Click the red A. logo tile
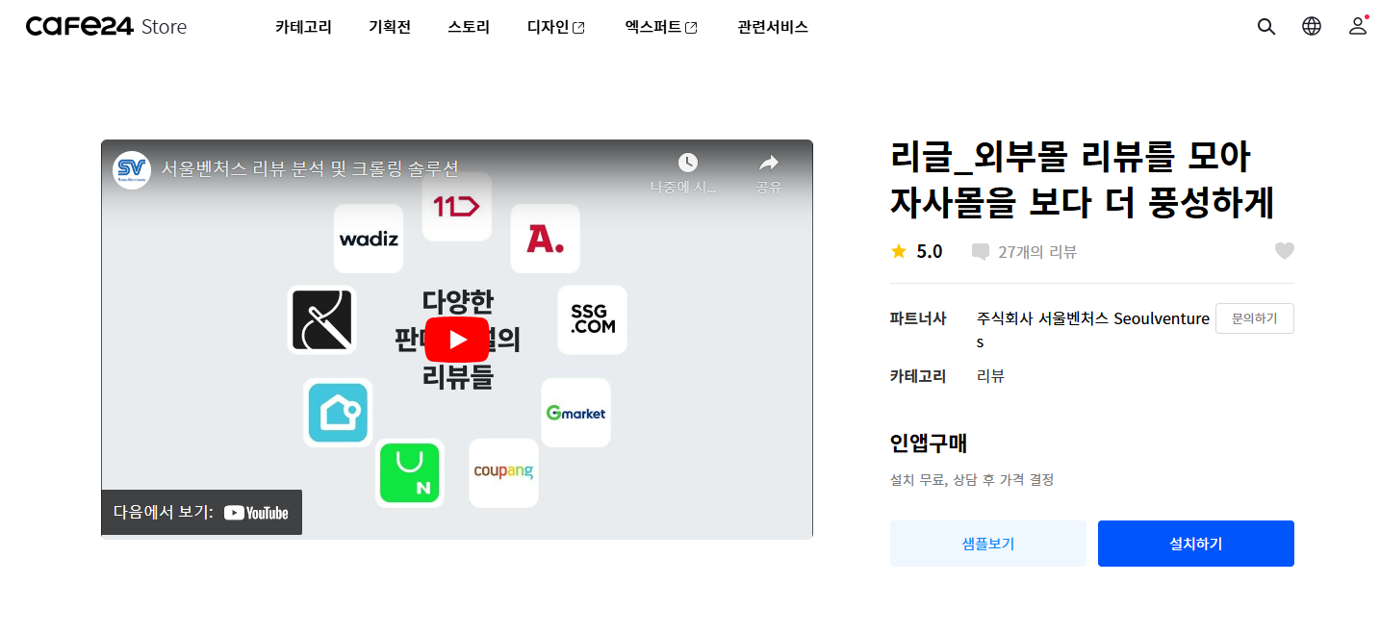Screen dimensions: 1380x634 [x=545, y=239]
